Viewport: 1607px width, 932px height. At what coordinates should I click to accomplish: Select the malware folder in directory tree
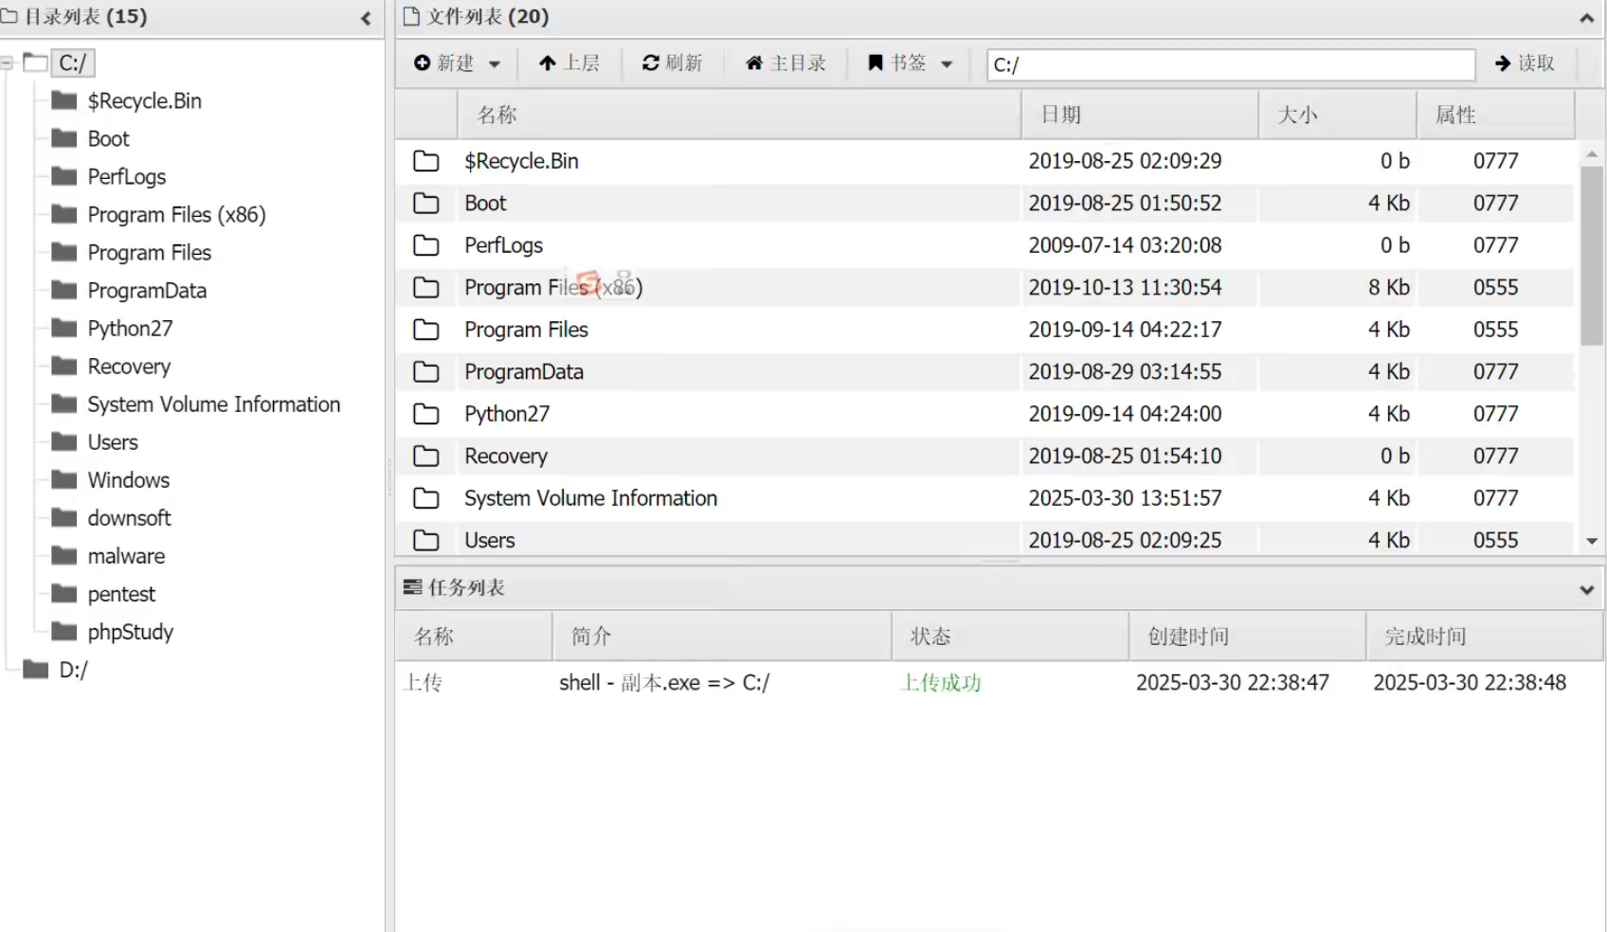[x=126, y=556]
